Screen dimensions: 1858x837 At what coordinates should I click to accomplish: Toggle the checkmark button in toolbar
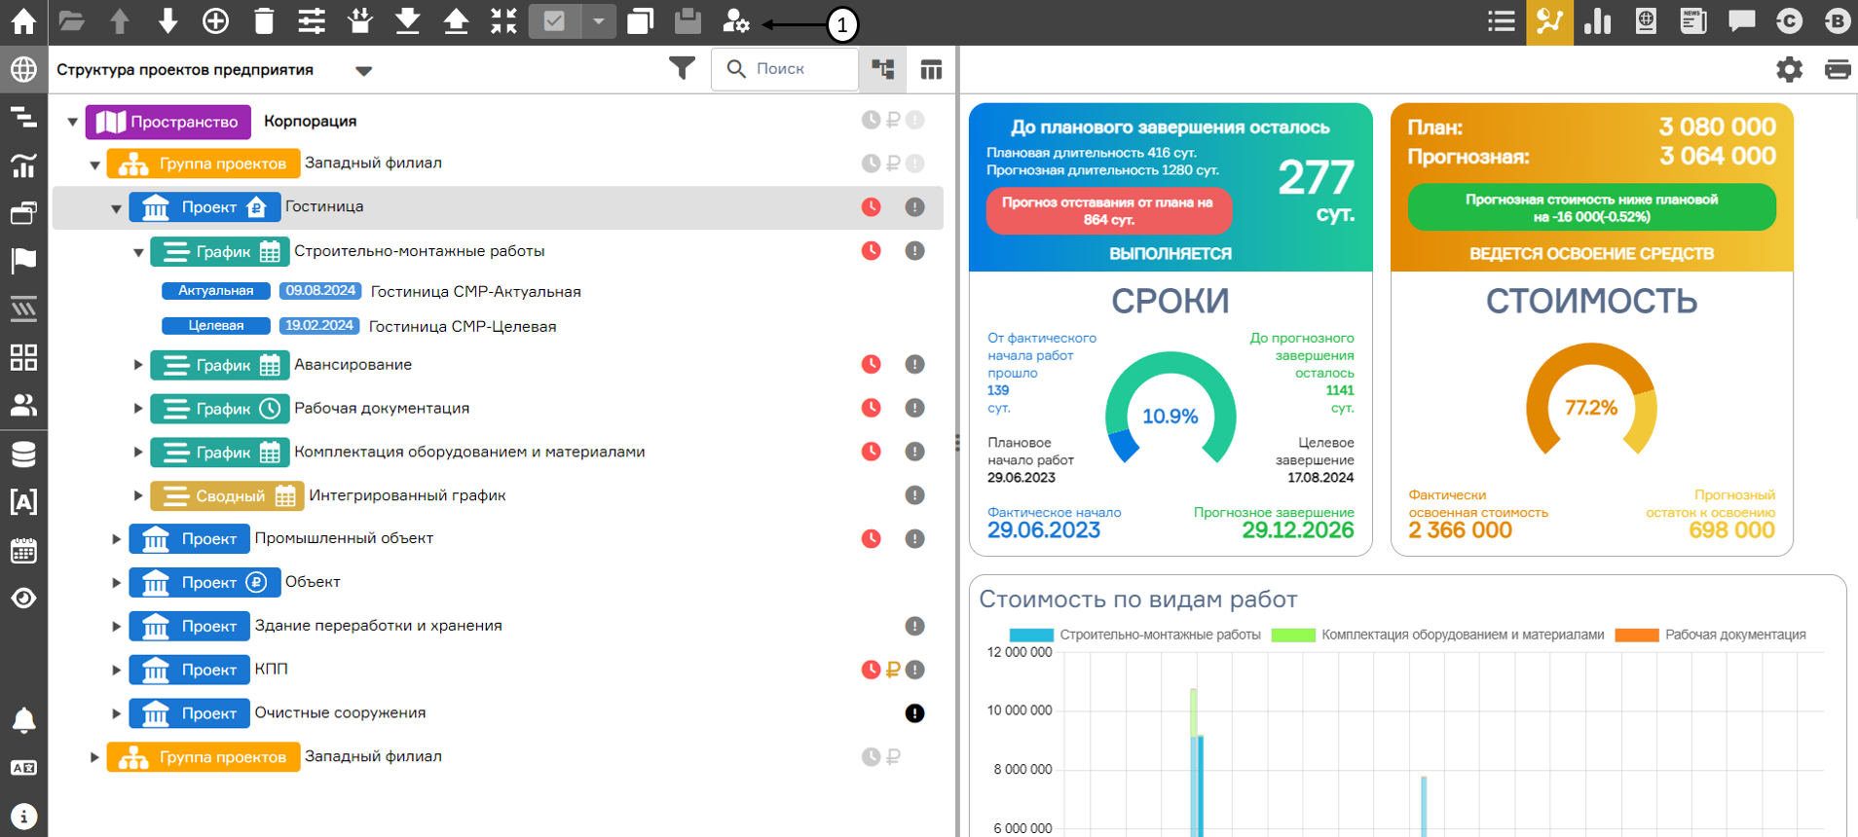tap(554, 21)
